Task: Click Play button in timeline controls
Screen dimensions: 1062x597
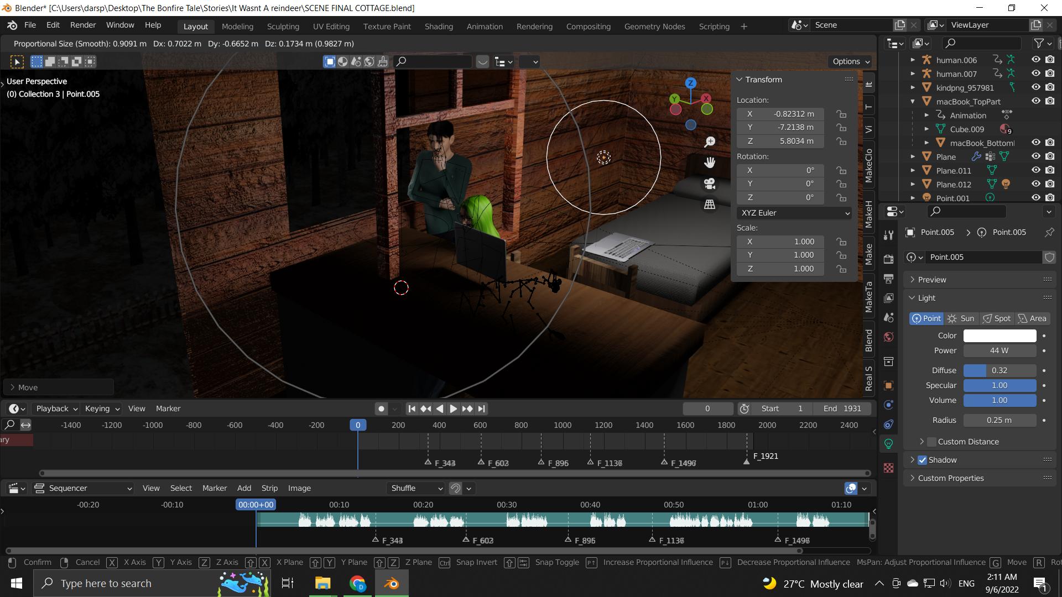Action: pos(451,408)
